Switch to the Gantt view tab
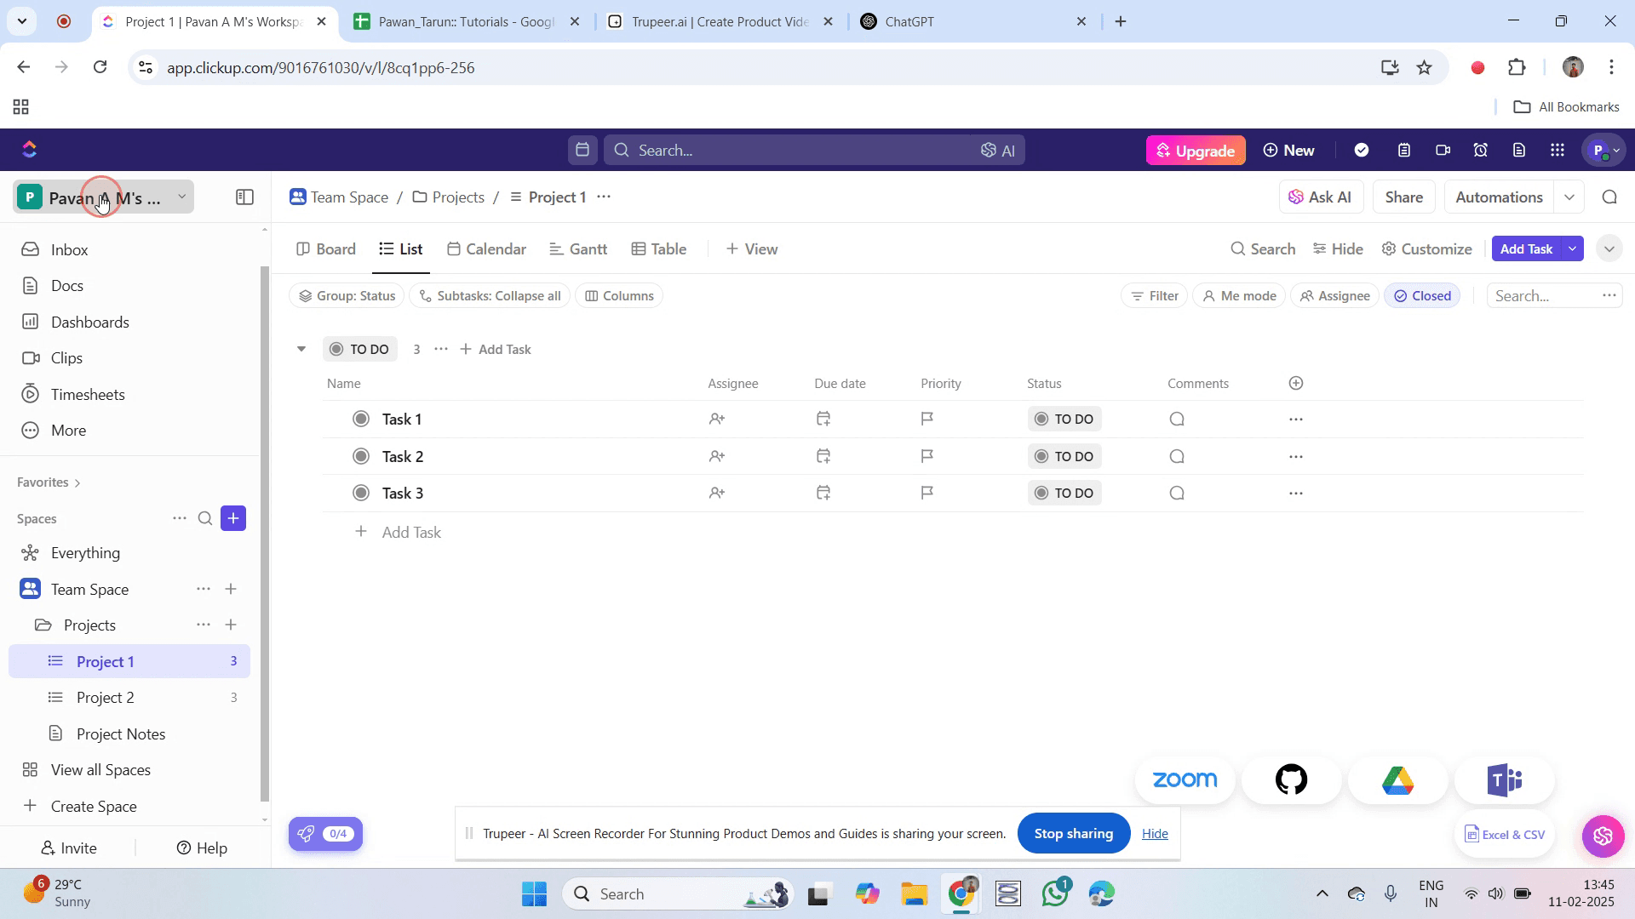Viewport: 1635px width, 919px height. pyautogui.click(x=578, y=248)
